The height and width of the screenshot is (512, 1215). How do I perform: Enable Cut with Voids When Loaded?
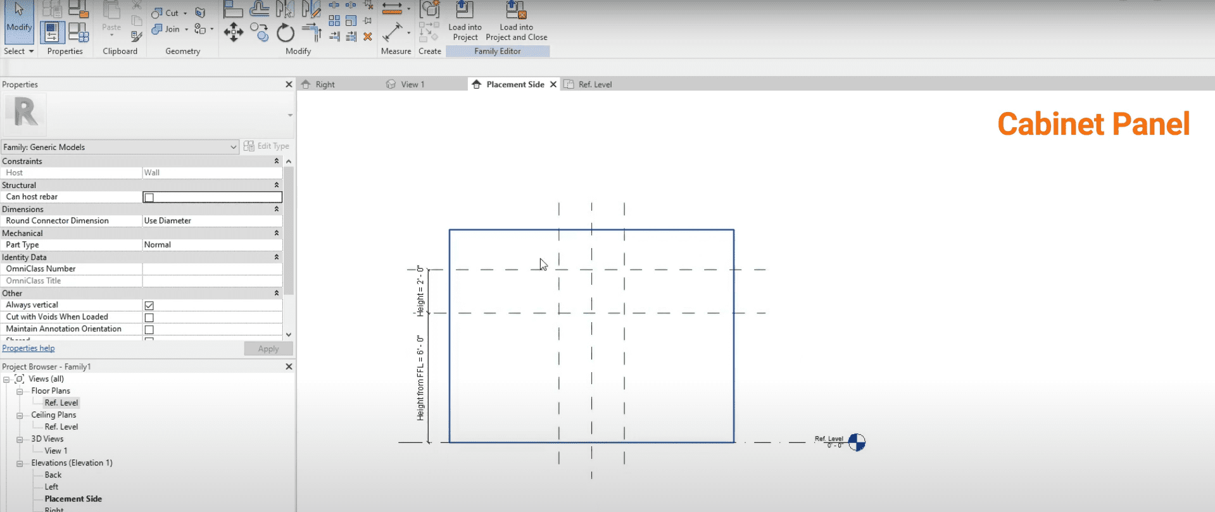[149, 317]
